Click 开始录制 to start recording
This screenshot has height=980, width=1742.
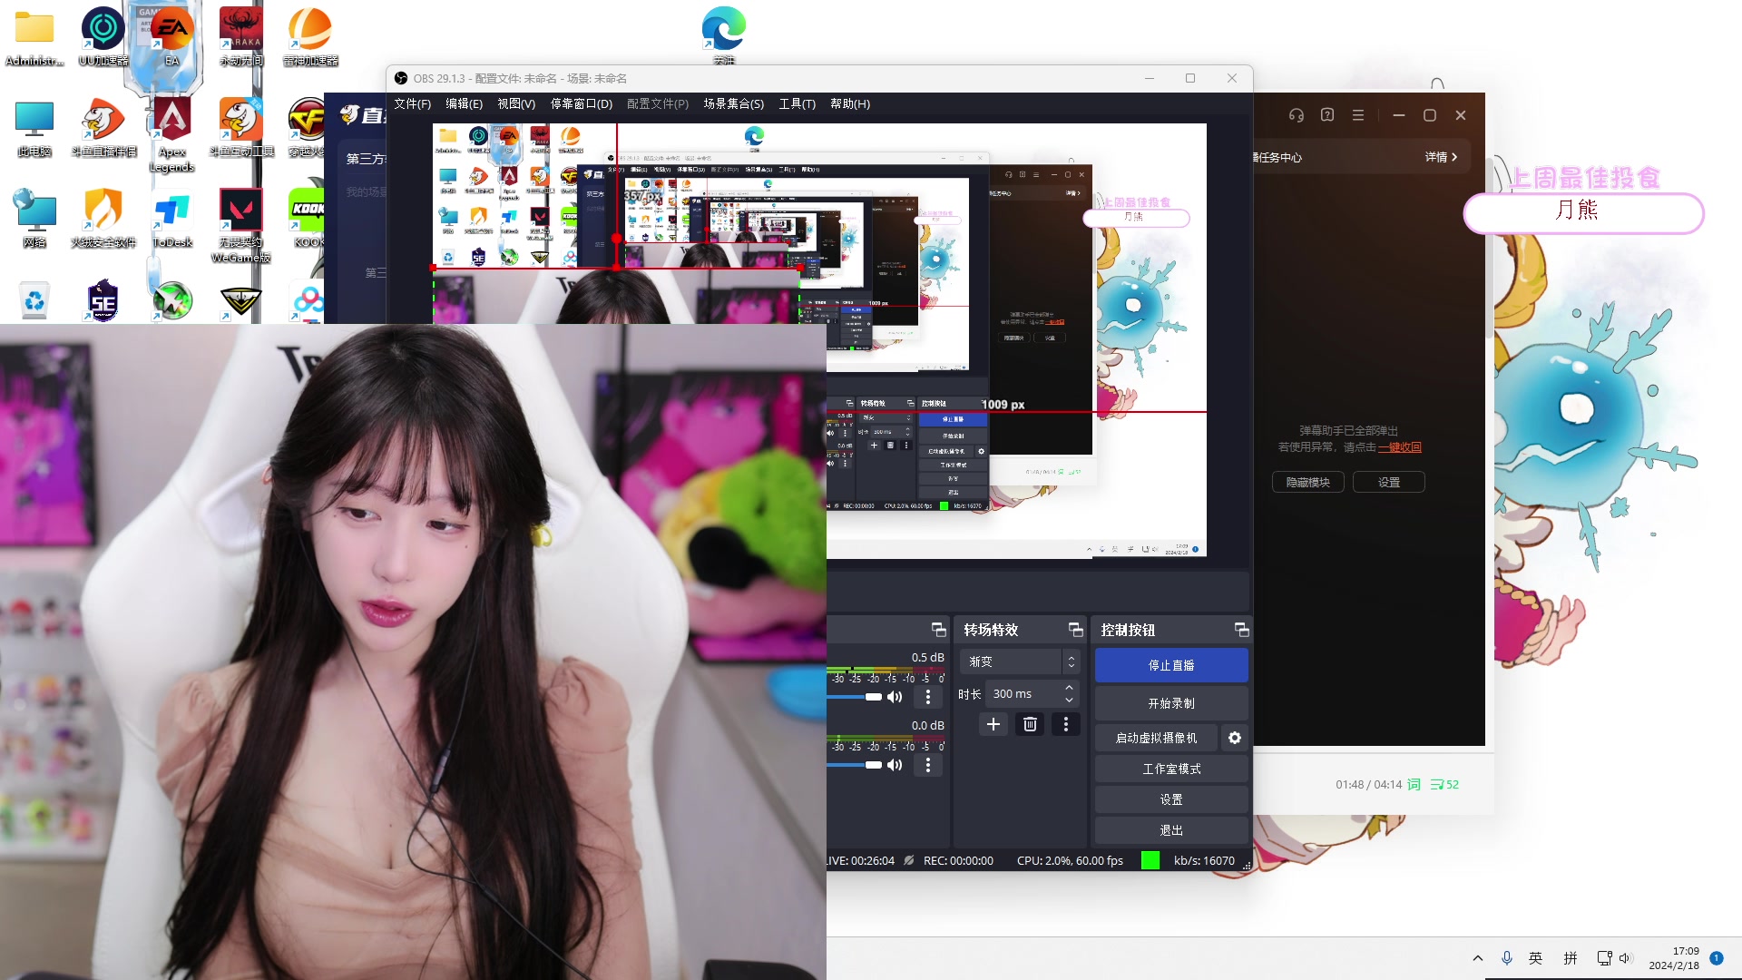click(x=1171, y=703)
